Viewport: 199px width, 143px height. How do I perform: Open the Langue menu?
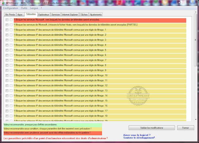[x=34, y=8]
